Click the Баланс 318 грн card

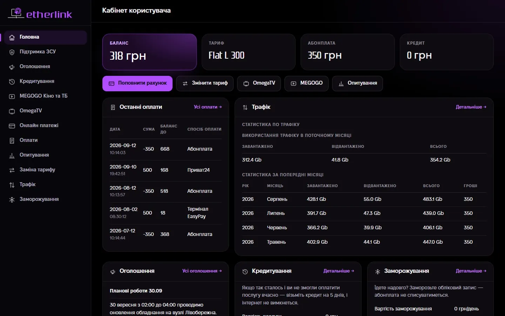(x=149, y=52)
